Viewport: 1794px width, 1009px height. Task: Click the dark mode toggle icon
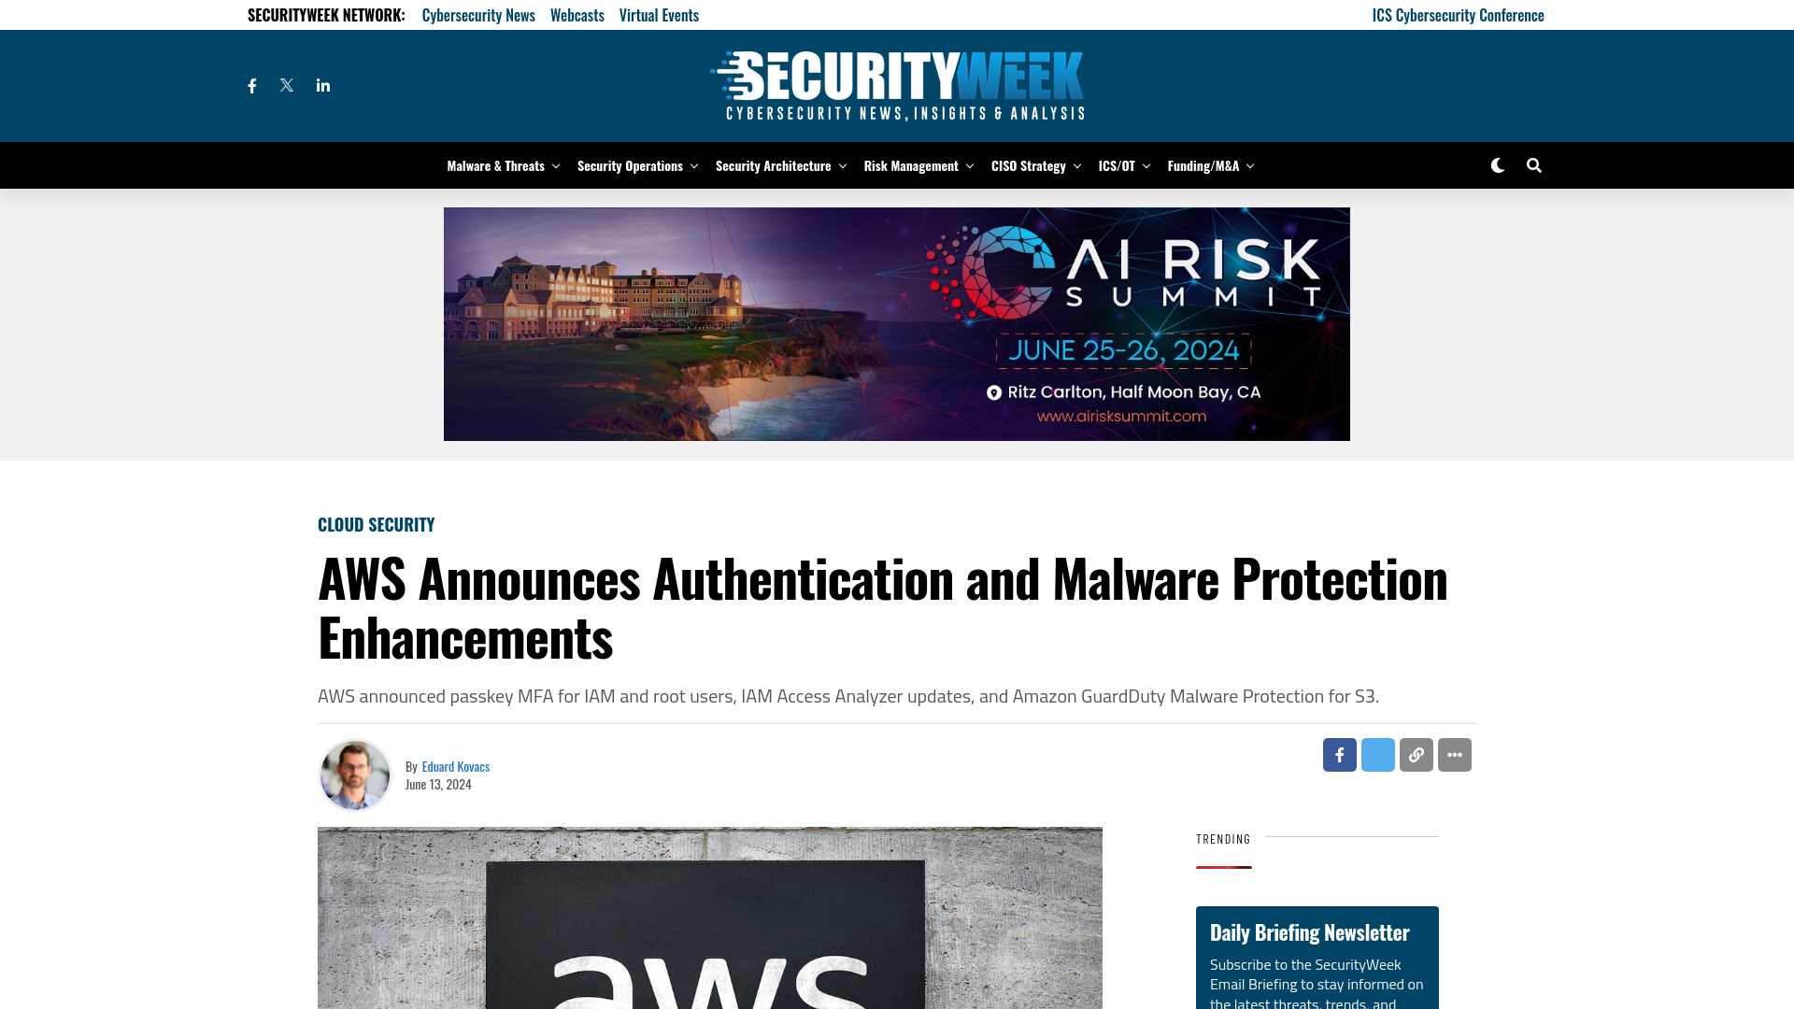[x=1497, y=165]
